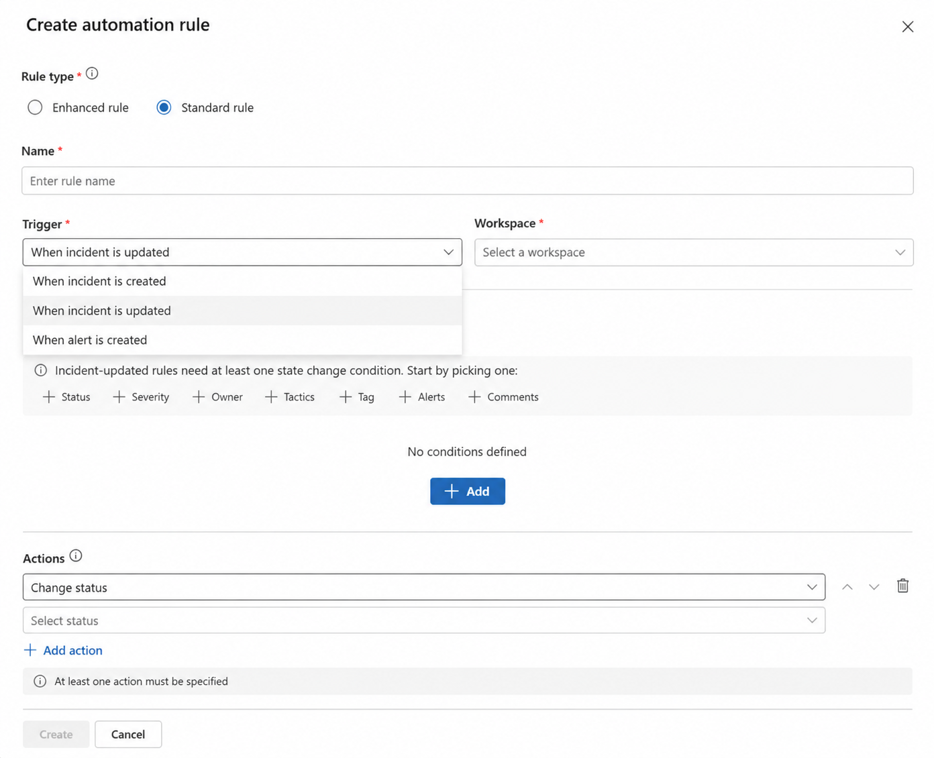The height and width of the screenshot is (758, 934).
Task: Click the Add action link
Action: 63,650
